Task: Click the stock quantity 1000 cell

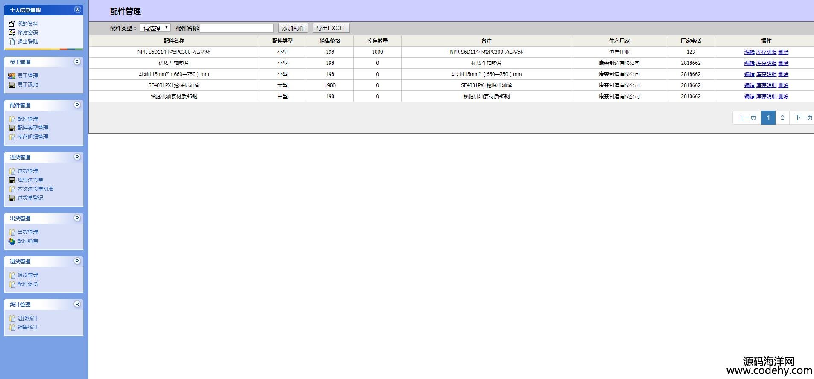Action: coord(377,52)
